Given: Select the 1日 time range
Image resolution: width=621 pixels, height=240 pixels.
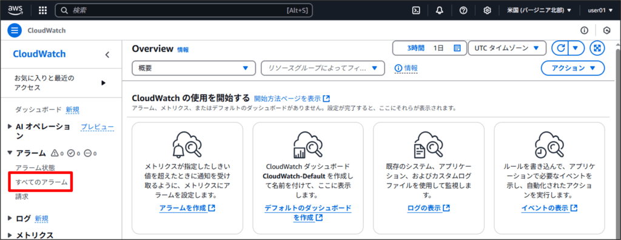Looking at the screenshot, I should [x=438, y=48].
